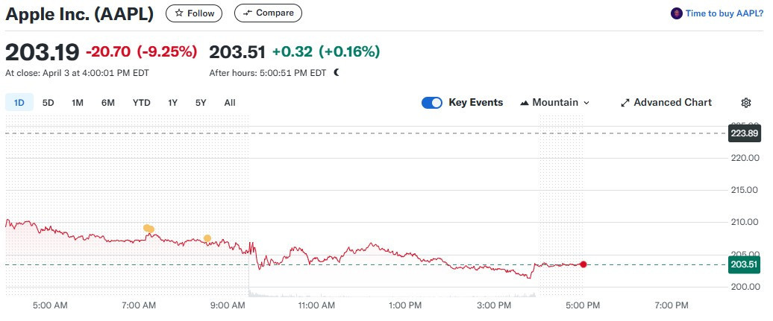Open the 'Time to buy AAPL?' link
The image size is (773, 321).
(717, 13)
